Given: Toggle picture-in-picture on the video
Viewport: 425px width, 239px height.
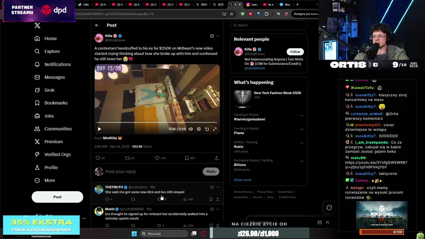Looking at the screenshot, I should (x=207, y=129).
